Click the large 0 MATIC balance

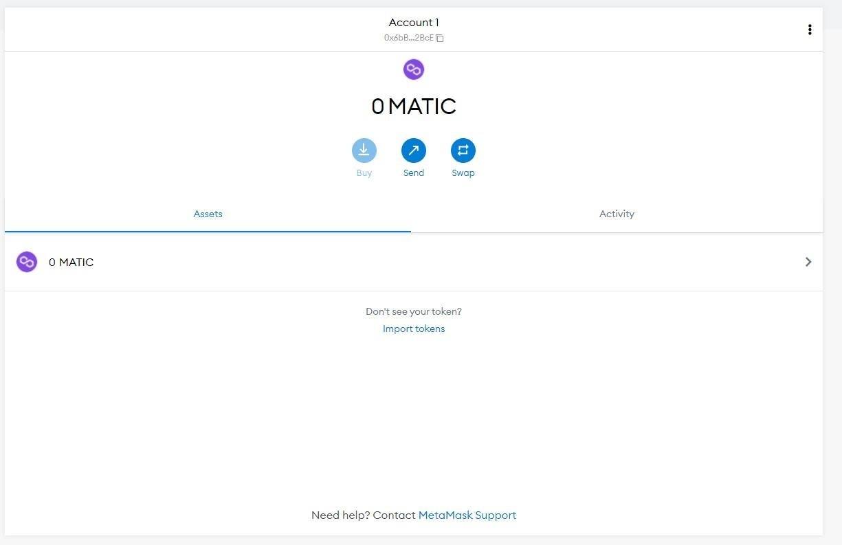[414, 107]
